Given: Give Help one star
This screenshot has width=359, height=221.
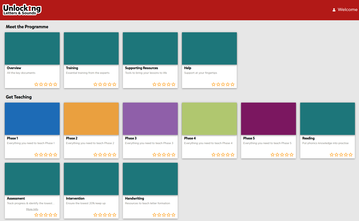Looking at the screenshot, I should click(x=214, y=85).
